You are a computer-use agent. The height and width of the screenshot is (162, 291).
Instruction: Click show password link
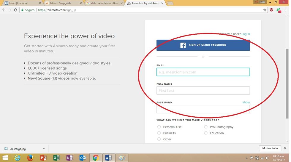tap(246, 102)
